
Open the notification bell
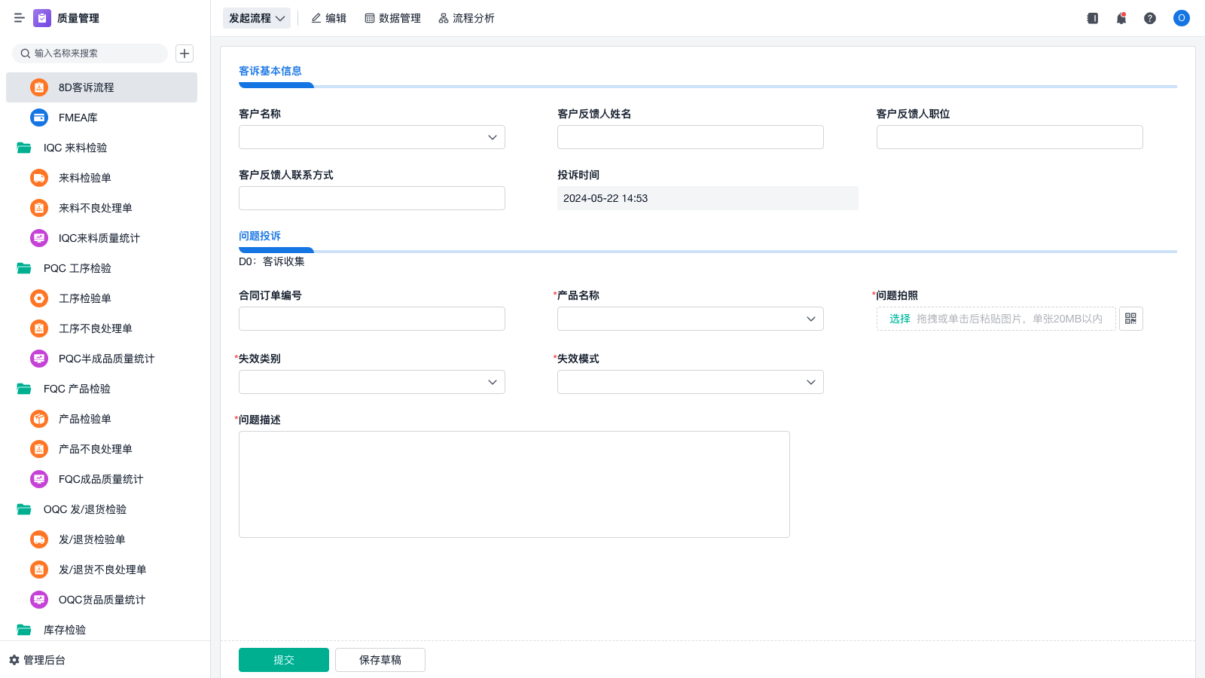(x=1121, y=18)
